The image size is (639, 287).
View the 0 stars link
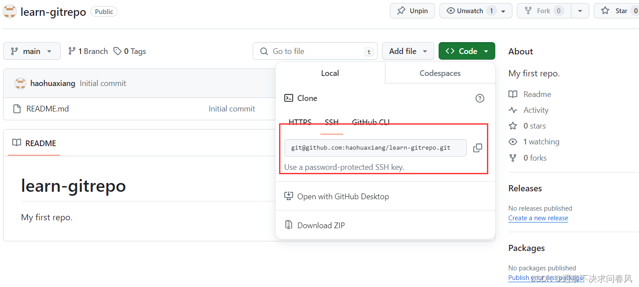tap(534, 126)
